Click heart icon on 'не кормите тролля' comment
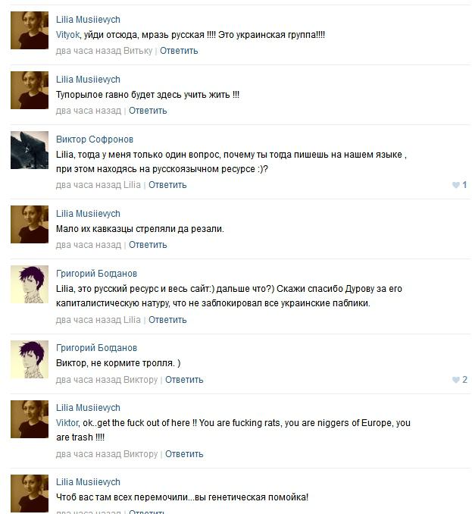This screenshot has height=514, width=472. pyautogui.click(x=455, y=380)
